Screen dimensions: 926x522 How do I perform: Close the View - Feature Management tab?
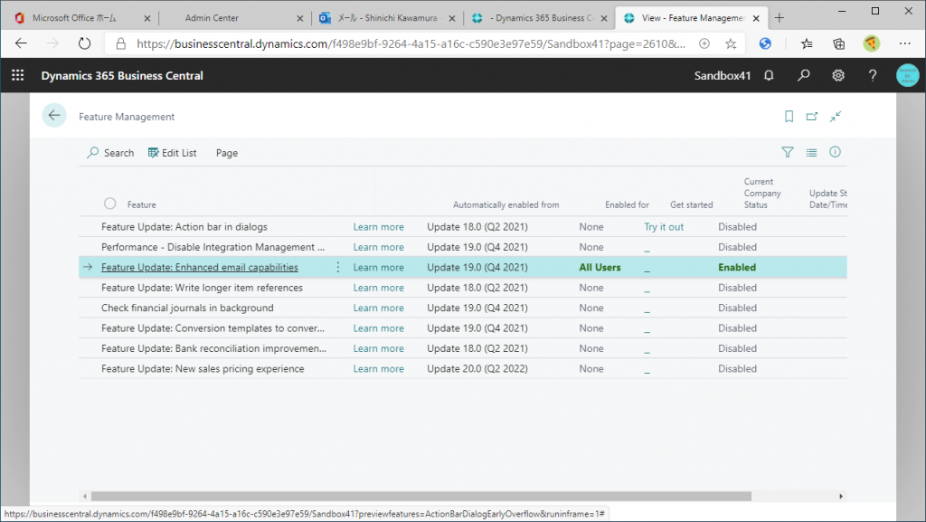[x=757, y=18]
